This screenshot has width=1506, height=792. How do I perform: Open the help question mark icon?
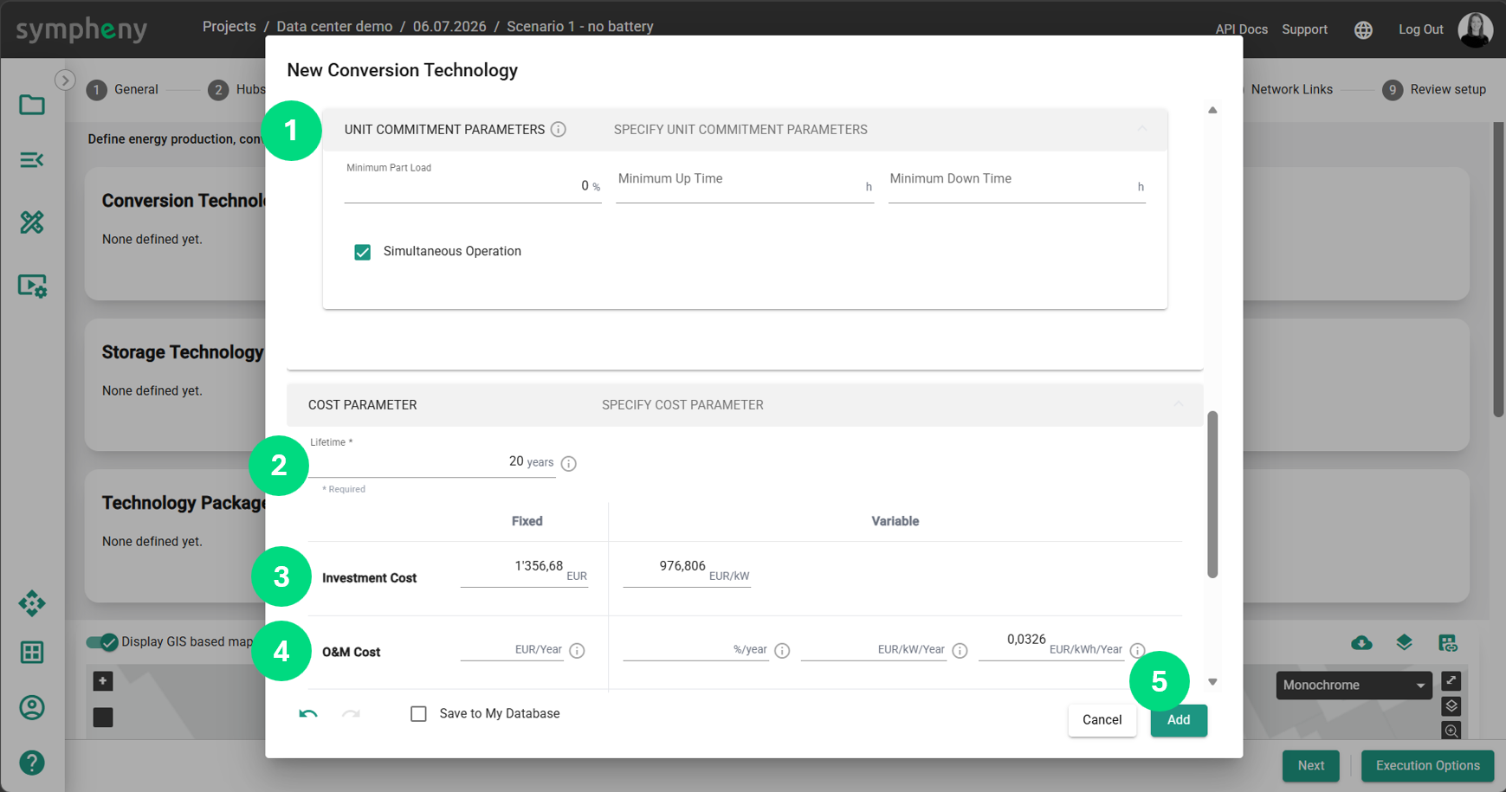(x=32, y=763)
